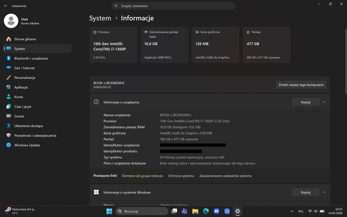The height and width of the screenshot is (217, 347).
Task: Navigate to Aplikacje settings
Action: click(x=37, y=87)
